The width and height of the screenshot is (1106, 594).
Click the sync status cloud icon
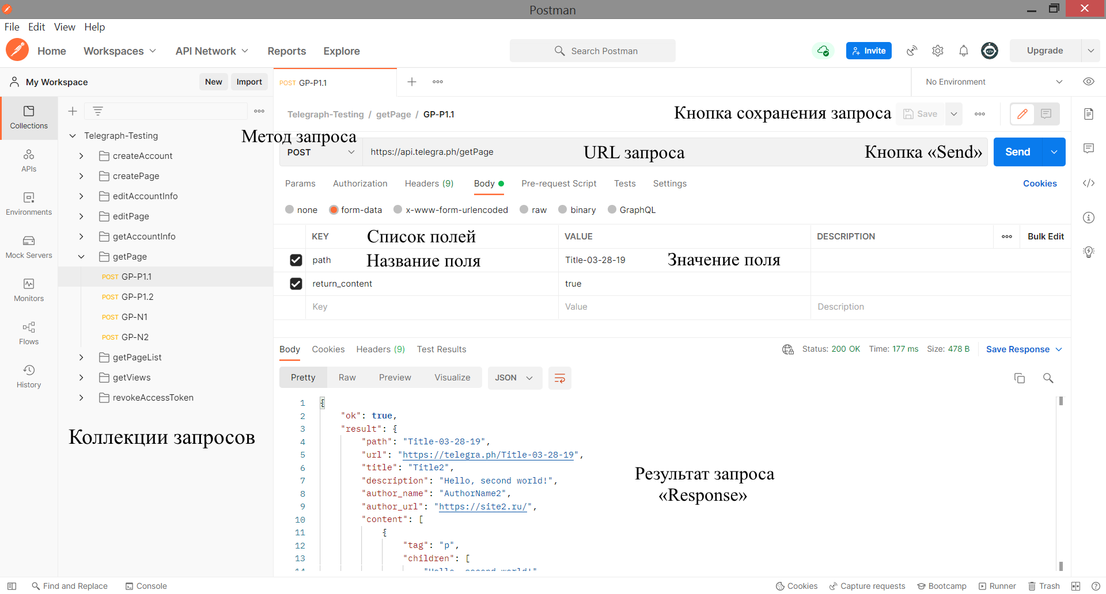[823, 51]
